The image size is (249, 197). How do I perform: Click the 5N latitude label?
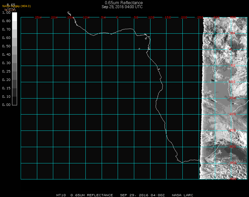pos(232,33)
